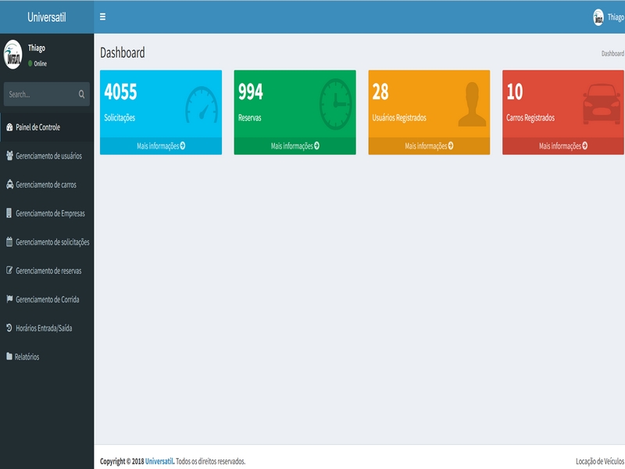
Task: Open Gerenciamento de solicitações page
Action: [x=52, y=242]
